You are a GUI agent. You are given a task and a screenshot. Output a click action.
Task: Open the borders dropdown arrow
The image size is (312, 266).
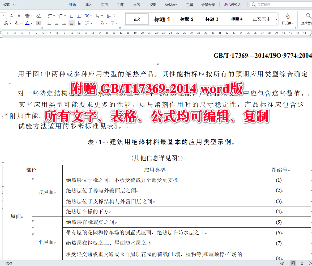(x=117, y=23)
